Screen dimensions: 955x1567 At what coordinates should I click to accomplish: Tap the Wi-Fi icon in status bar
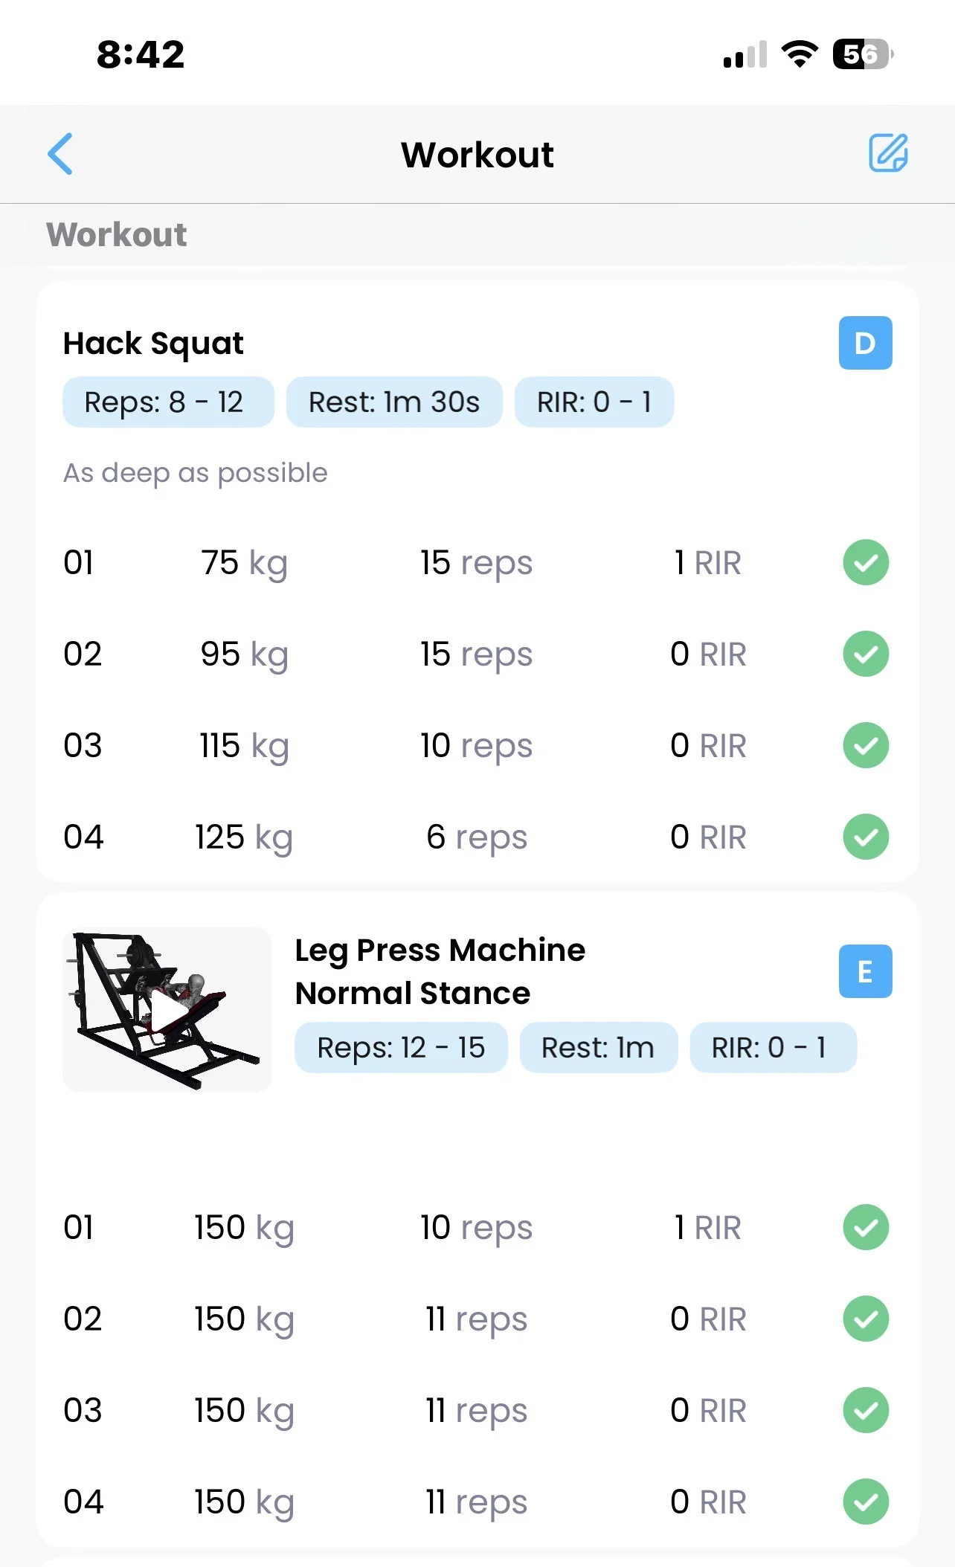(800, 54)
